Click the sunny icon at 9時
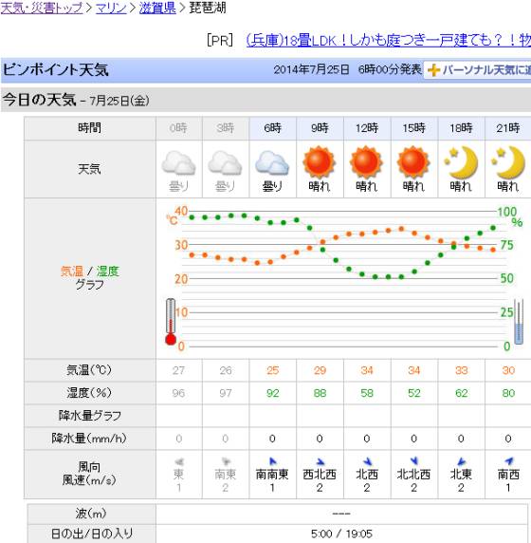531x543 pixels. [x=319, y=162]
